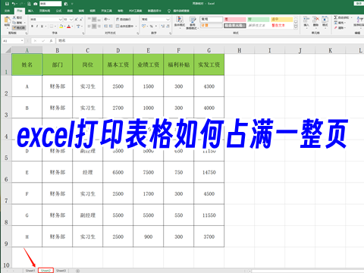Screen dimensions: 364x273
Task: Apply yellow fill color bucket
Action: point(61,26)
